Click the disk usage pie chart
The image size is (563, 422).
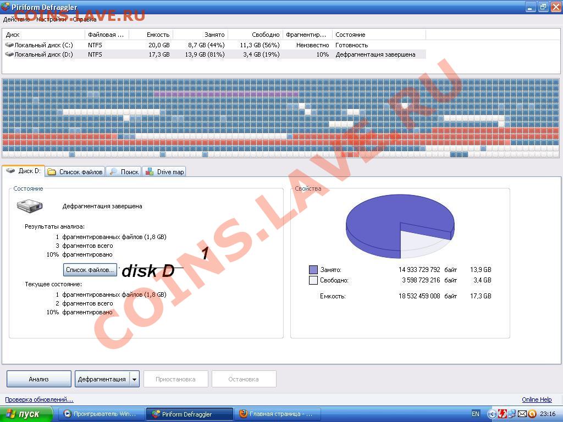[400, 226]
